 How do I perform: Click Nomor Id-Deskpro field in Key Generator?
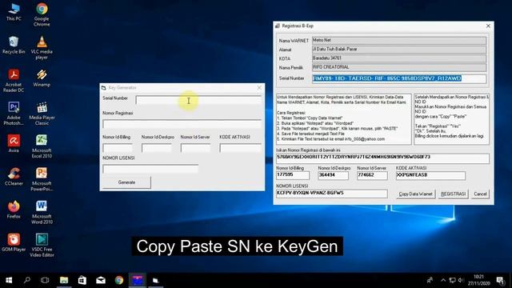point(157,148)
